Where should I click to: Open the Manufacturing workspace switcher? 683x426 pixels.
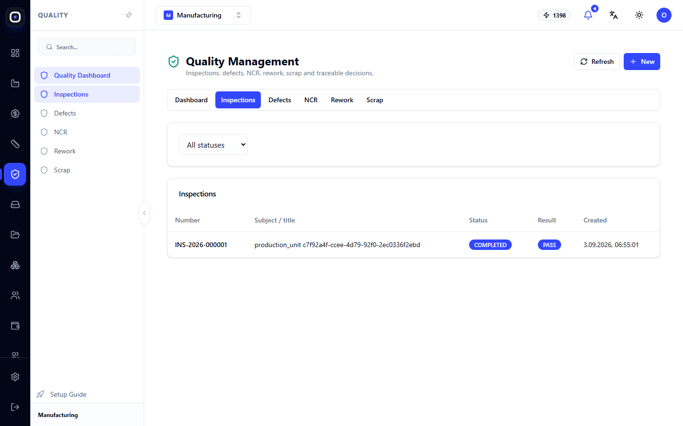(x=203, y=15)
